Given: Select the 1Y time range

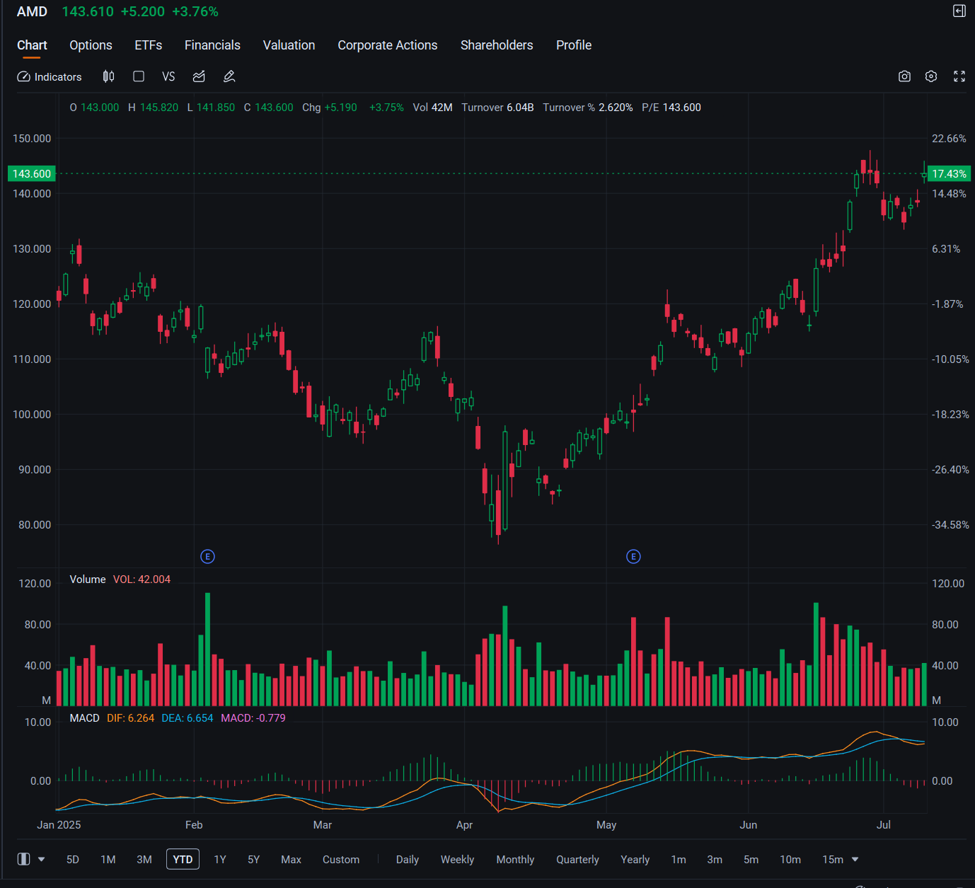Looking at the screenshot, I should [220, 859].
